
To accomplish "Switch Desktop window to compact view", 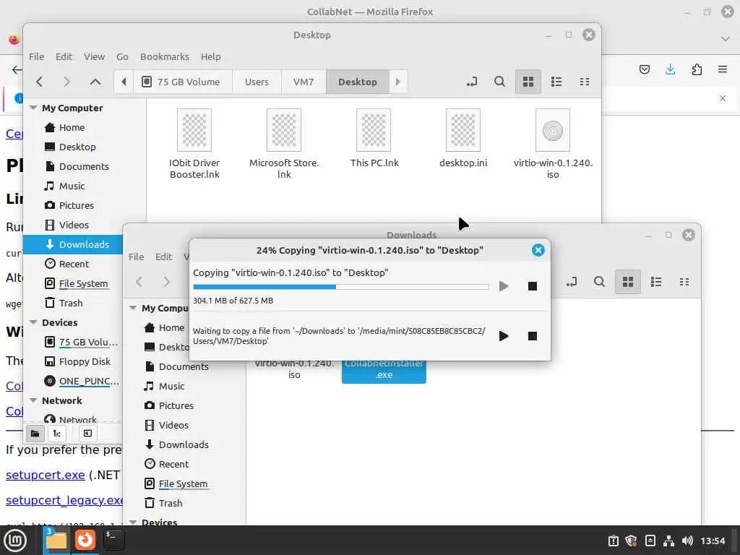I will point(585,82).
